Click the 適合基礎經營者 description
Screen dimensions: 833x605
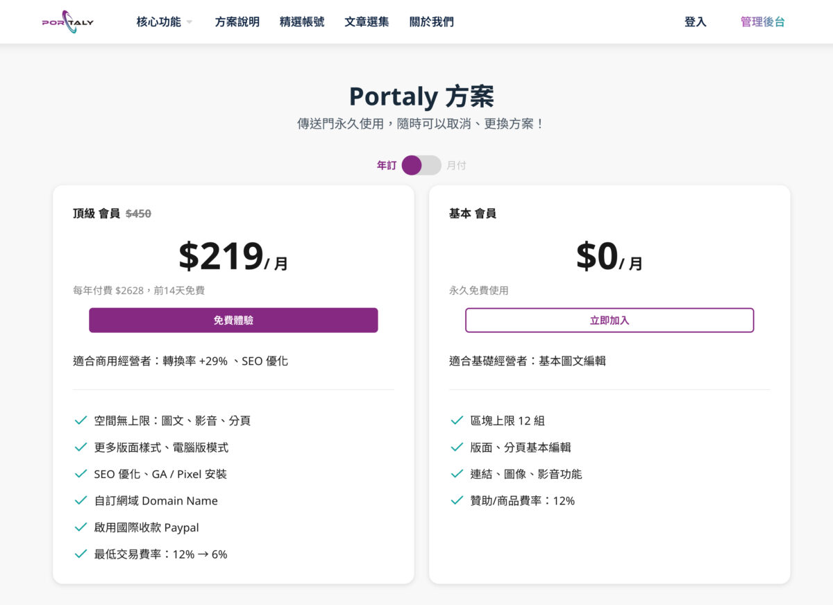point(528,361)
